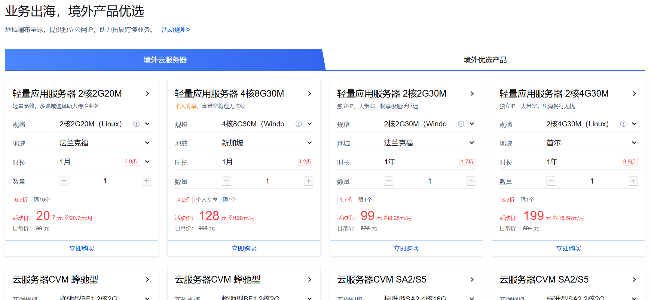Click 轻量高效，多地域选择助力跨境业务 subtitle
The height and width of the screenshot is (300, 651).
click(56, 106)
